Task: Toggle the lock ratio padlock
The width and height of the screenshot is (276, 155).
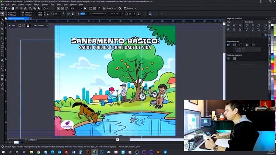Action: point(48,14)
